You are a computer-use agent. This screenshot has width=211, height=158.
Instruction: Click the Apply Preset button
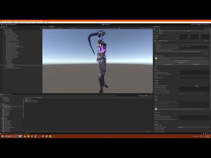tap(182, 63)
